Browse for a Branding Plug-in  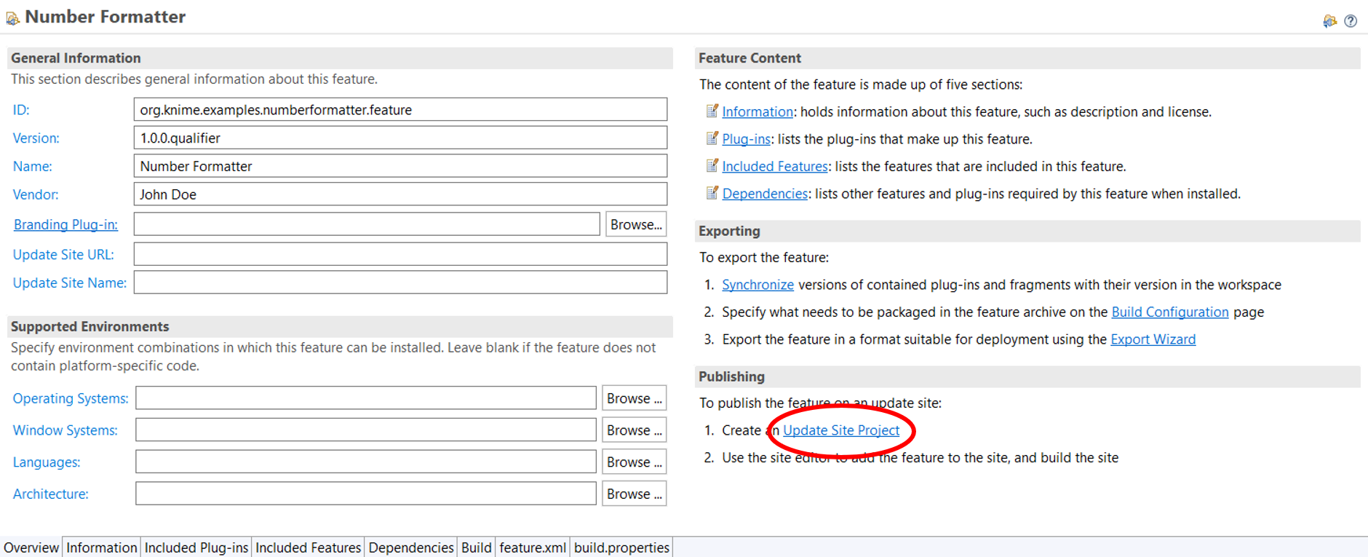click(636, 224)
